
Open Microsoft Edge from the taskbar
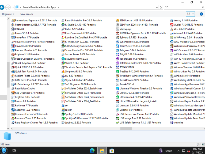click(x=92, y=151)
